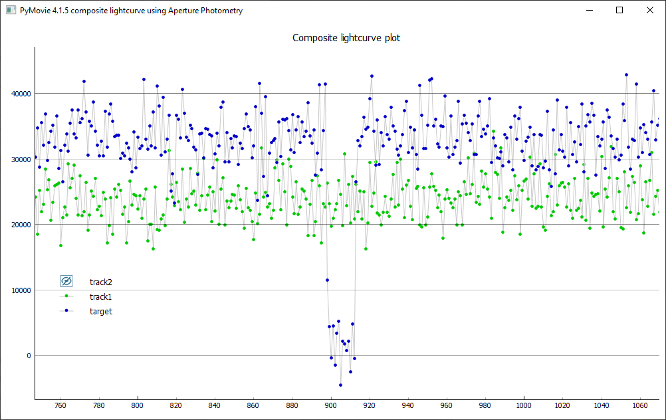Click the 10000 label on y-axis
Image resolution: width=666 pixels, height=420 pixels.
point(17,290)
